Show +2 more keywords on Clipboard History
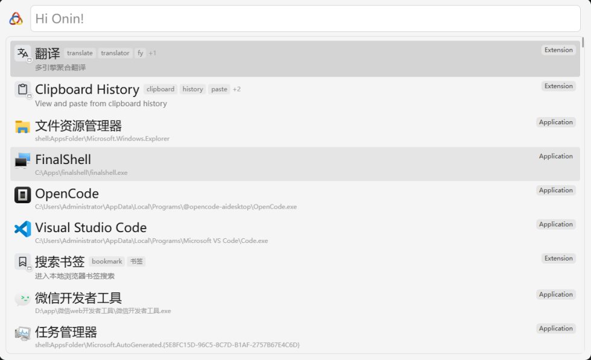This screenshot has width=591, height=360. tap(236, 89)
